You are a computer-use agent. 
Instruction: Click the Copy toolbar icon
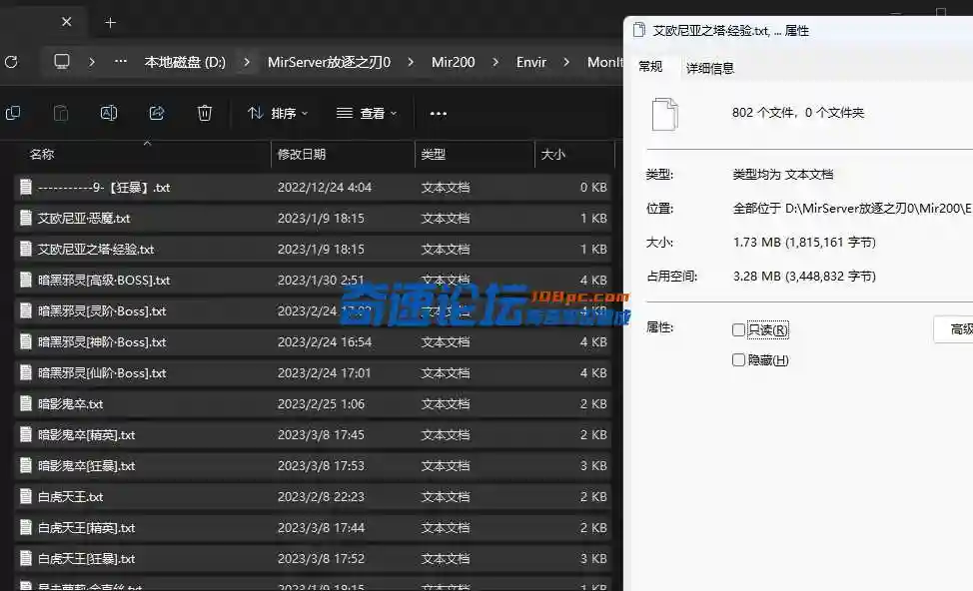click(x=13, y=113)
